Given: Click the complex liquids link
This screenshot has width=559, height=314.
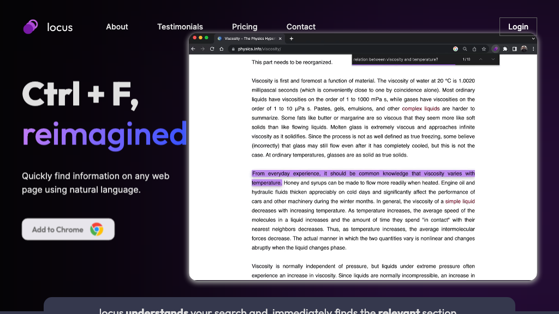Looking at the screenshot, I should coord(420,108).
